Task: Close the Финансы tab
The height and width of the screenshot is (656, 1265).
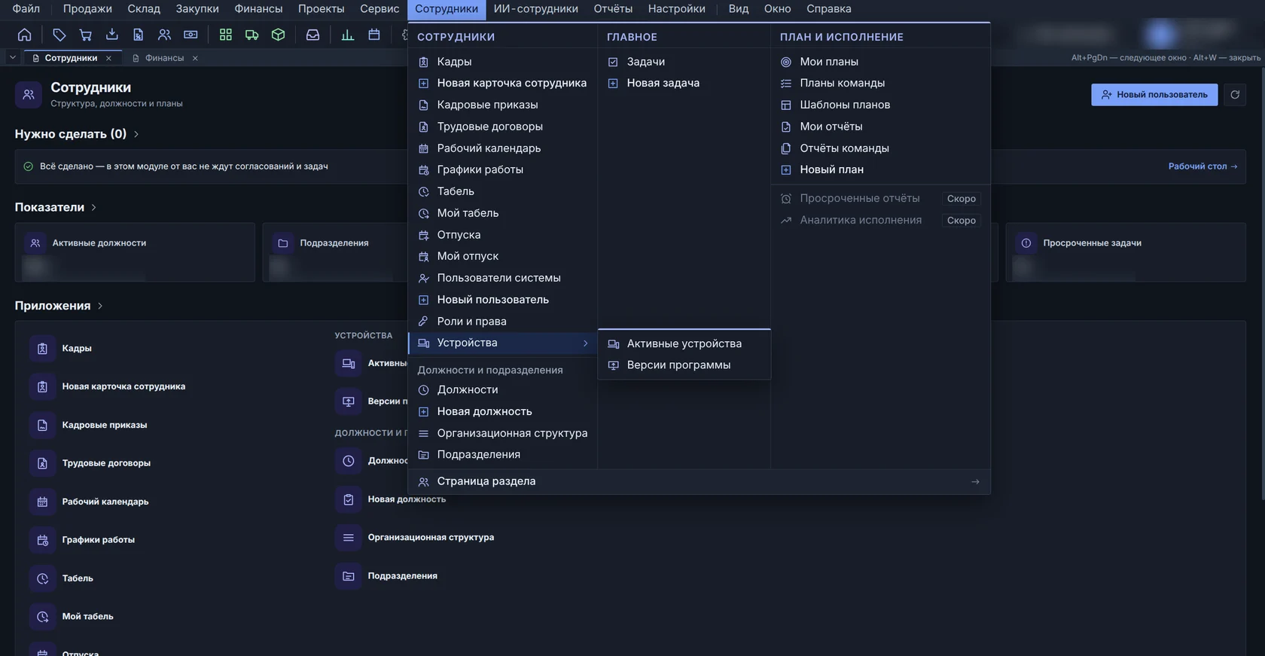Action: click(x=195, y=58)
